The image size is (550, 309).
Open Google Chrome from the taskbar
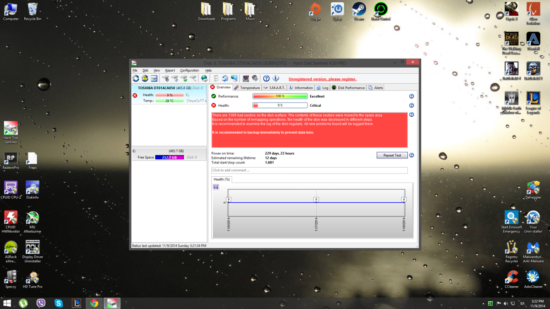(x=94, y=303)
